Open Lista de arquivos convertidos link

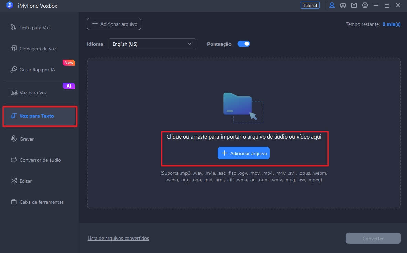(118, 238)
